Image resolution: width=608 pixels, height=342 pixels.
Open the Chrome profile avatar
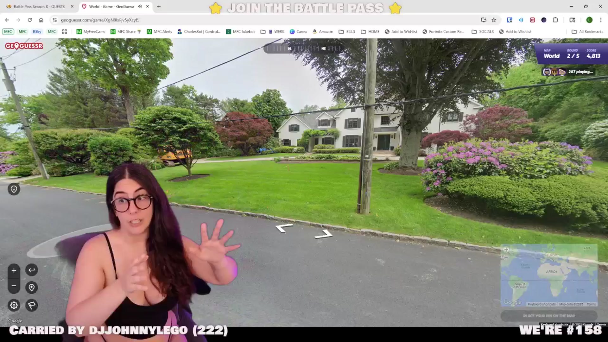[589, 20]
